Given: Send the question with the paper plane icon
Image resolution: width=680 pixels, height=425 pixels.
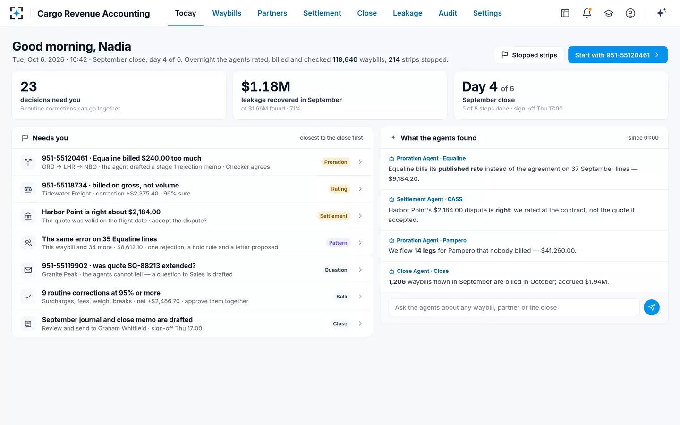Looking at the screenshot, I should click(652, 307).
